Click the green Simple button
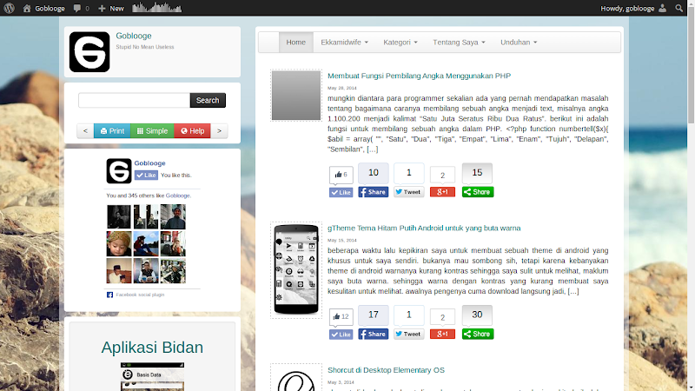The image size is (695, 391). point(152,131)
